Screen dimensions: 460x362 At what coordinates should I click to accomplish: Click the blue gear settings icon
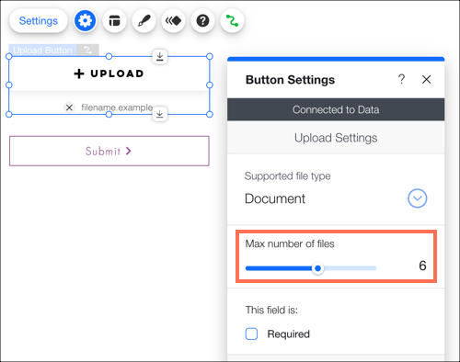[x=85, y=21]
